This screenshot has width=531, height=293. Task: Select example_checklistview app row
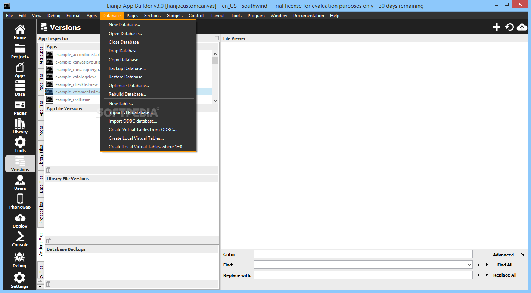tap(129, 84)
